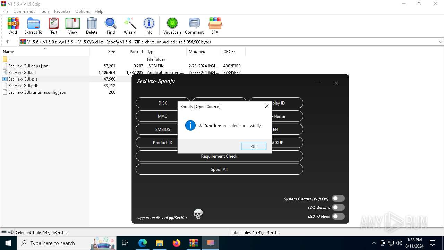Show archive Info icon
Viewport: 444px width, 250px height.
coord(149,26)
